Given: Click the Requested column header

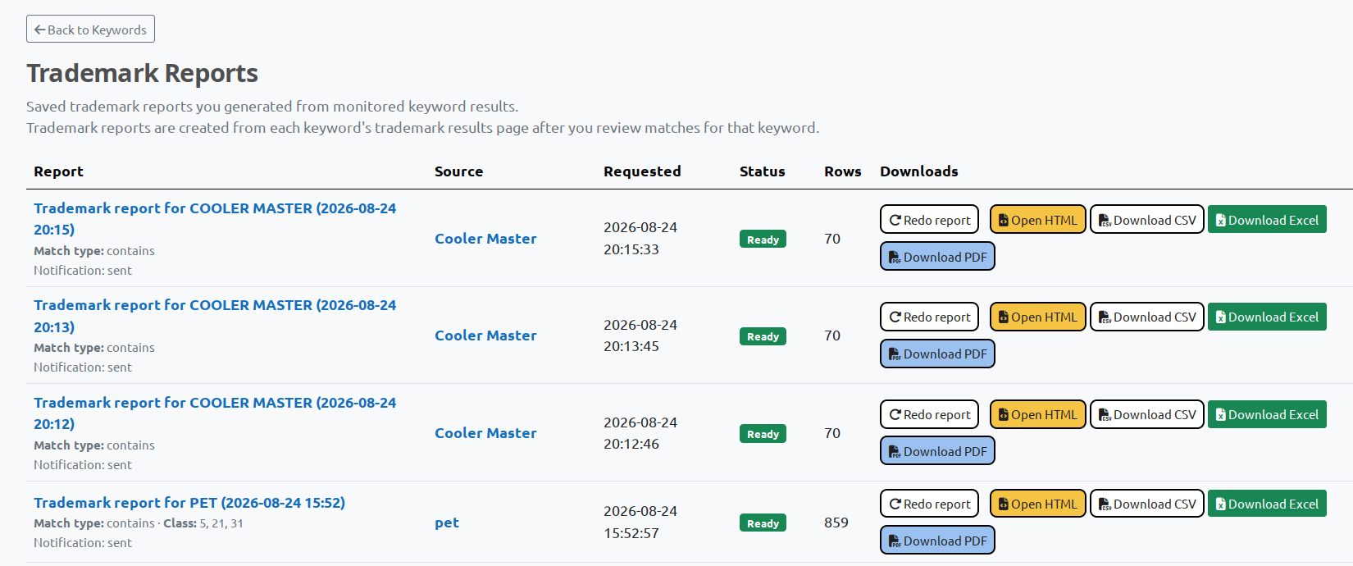Looking at the screenshot, I should (642, 171).
